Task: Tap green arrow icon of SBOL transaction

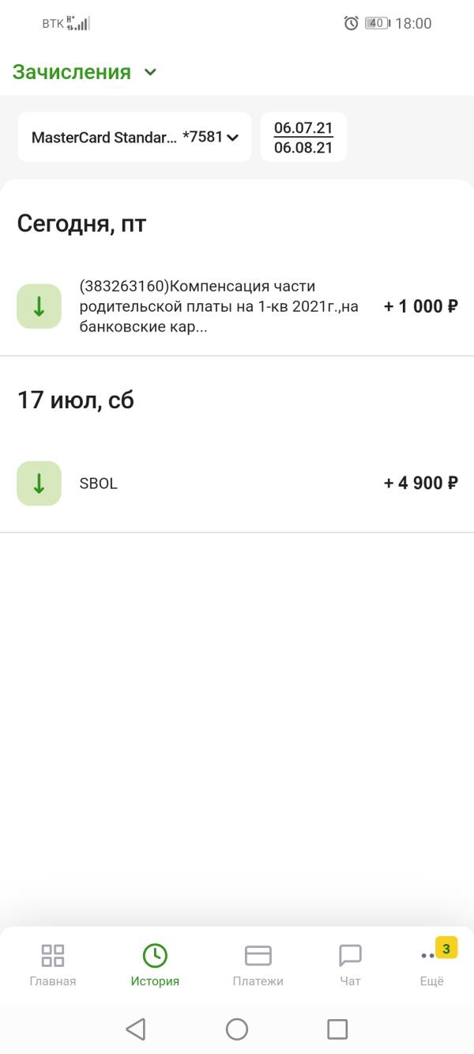Action: pyautogui.click(x=39, y=483)
